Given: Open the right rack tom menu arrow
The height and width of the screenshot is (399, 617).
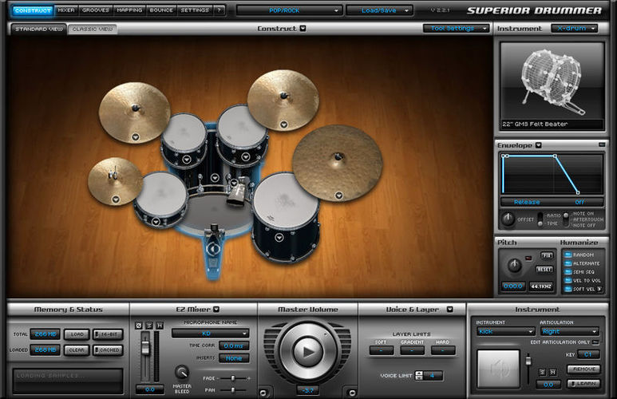Looking at the screenshot, I should point(246,156).
